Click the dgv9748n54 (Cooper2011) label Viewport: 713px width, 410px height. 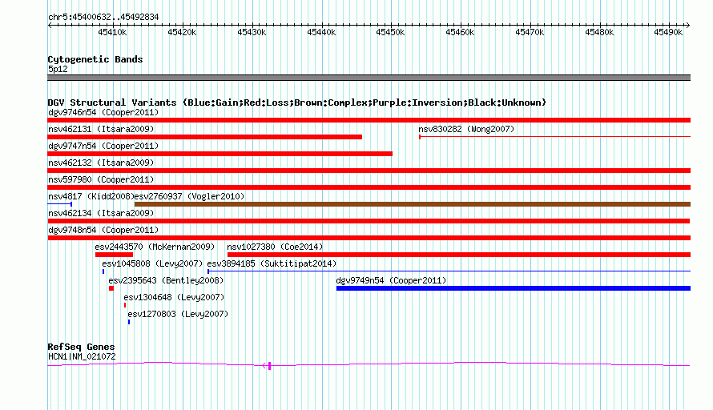(103, 230)
